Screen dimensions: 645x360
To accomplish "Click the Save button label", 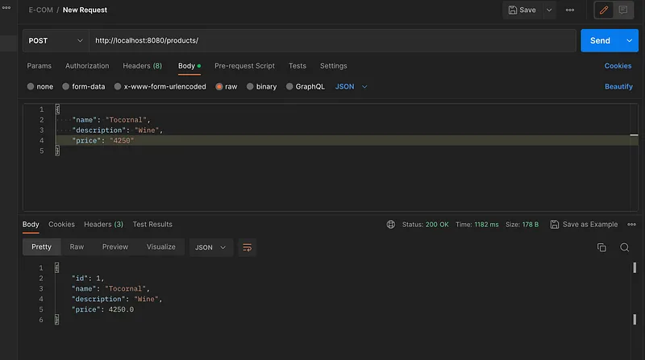I will 527,10.
